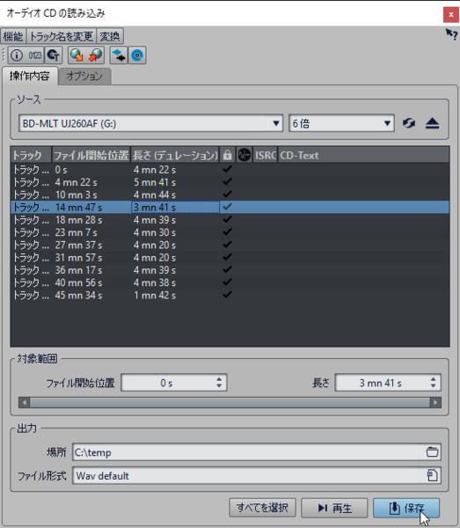The width and height of the screenshot is (460, 528).
Task: Toggle checkmark for track starting at 23 mn 7 s
Action: click(x=228, y=231)
